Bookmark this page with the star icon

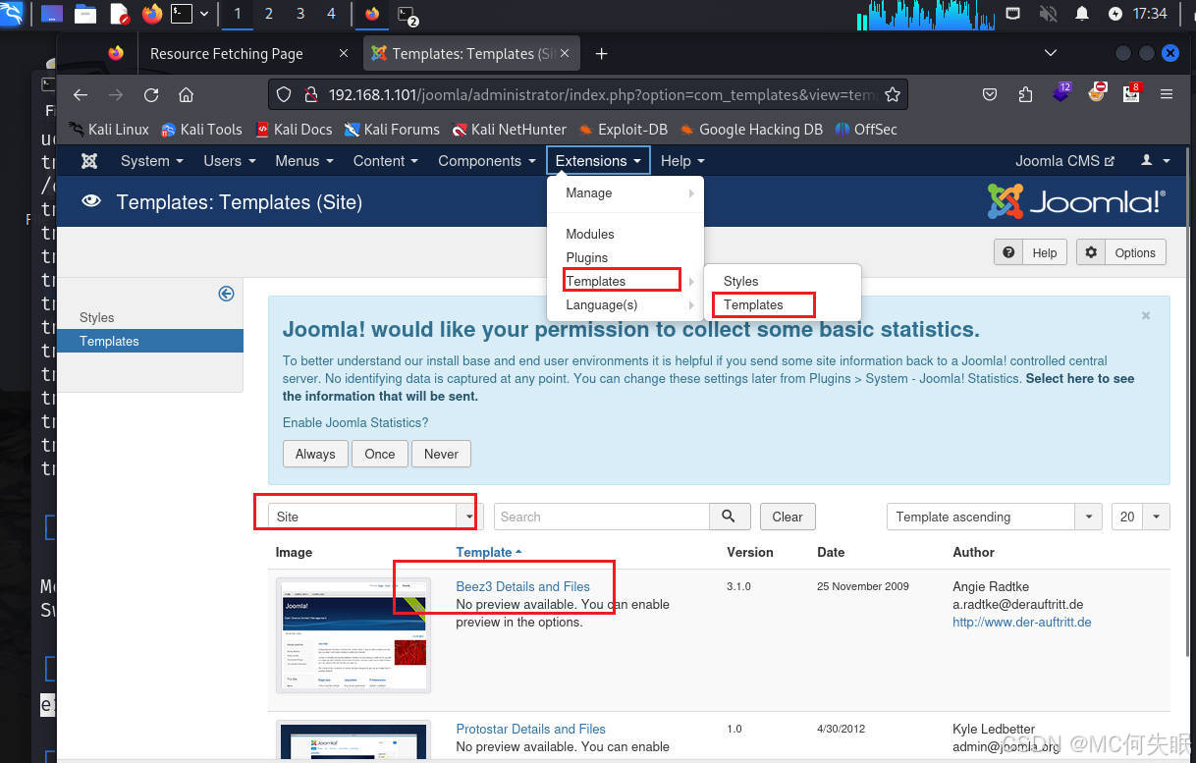[x=892, y=94]
